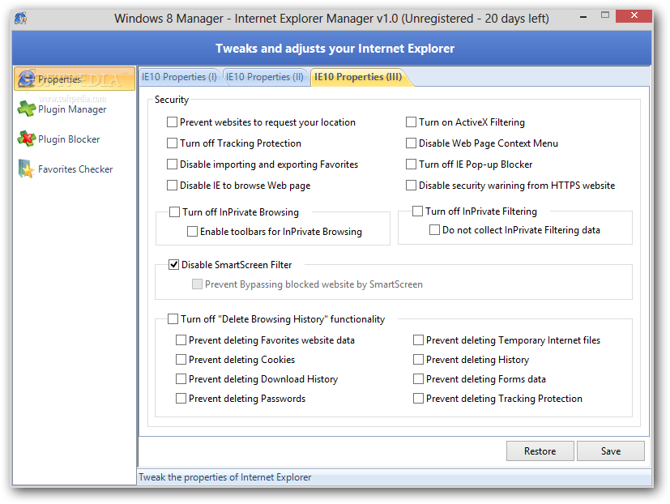Screen dimensions: 670x504
Task: Check Prevent deleting Favorites website data
Action: pyautogui.click(x=181, y=340)
